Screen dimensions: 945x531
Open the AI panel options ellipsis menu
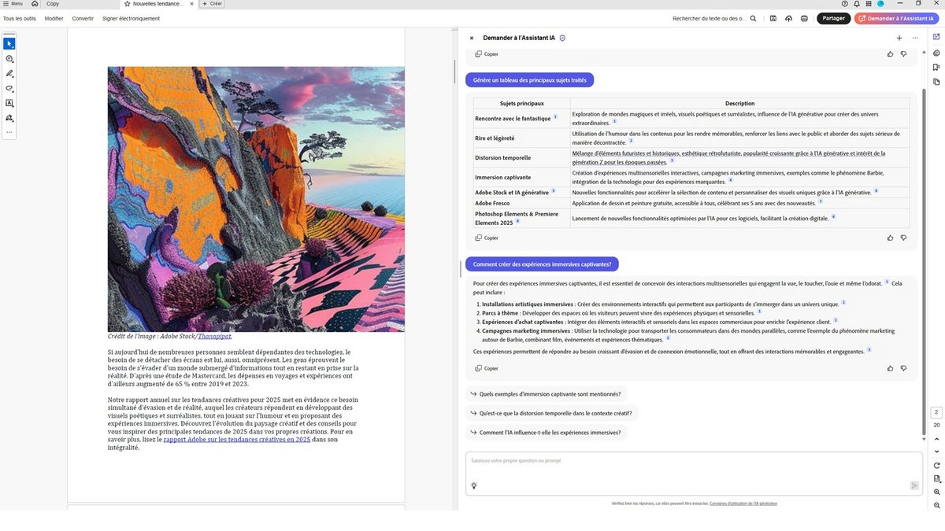click(915, 38)
